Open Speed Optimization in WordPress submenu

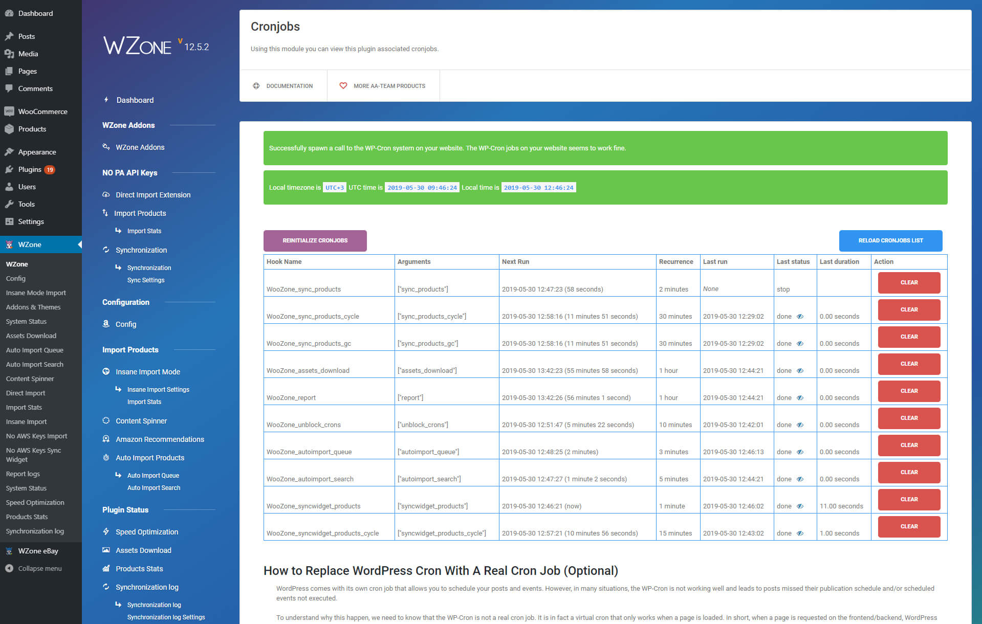[x=35, y=502]
